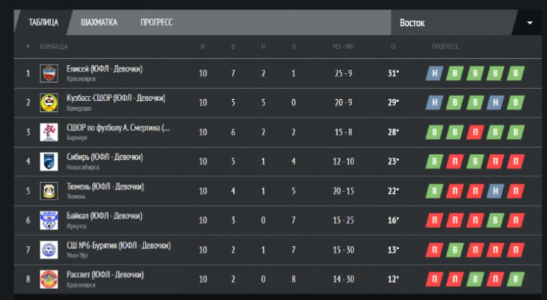Click the Кузбасс-СШОР team logo
The image size is (547, 300).
click(x=49, y=103)
